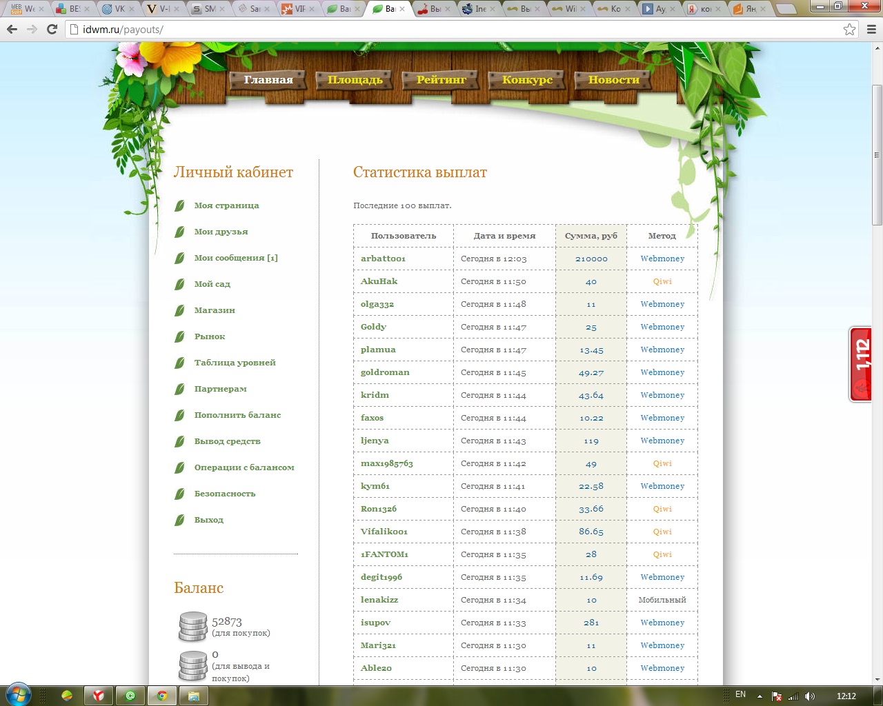Open the Windows Start button
The image size is (883, 706).
click(18, 695)
